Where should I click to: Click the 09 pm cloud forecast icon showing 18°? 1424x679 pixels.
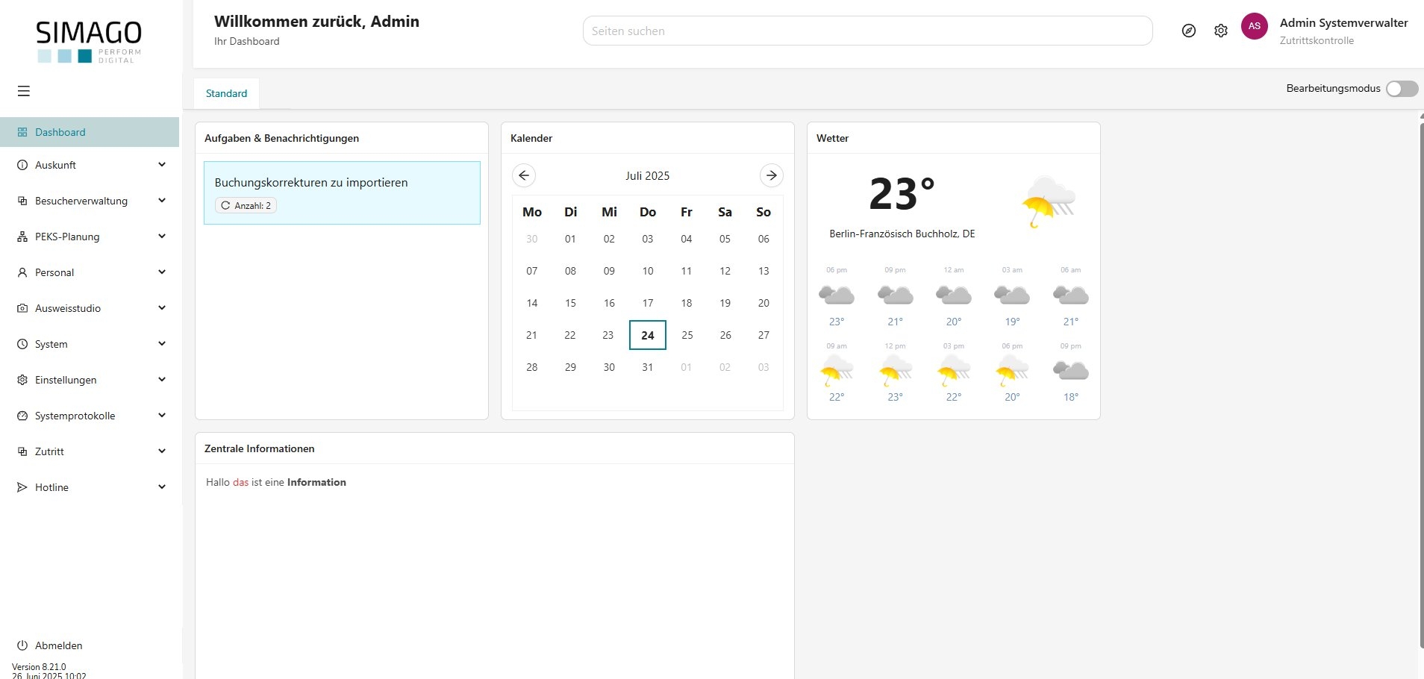(1071, 370)
